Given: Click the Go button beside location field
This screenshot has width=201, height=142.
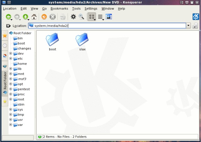Looking at the screenshot, I should 195,26.
